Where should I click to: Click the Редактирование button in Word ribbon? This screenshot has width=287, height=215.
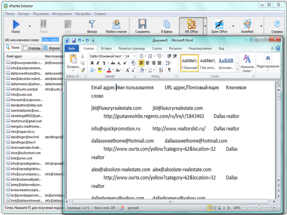point(268,62)
